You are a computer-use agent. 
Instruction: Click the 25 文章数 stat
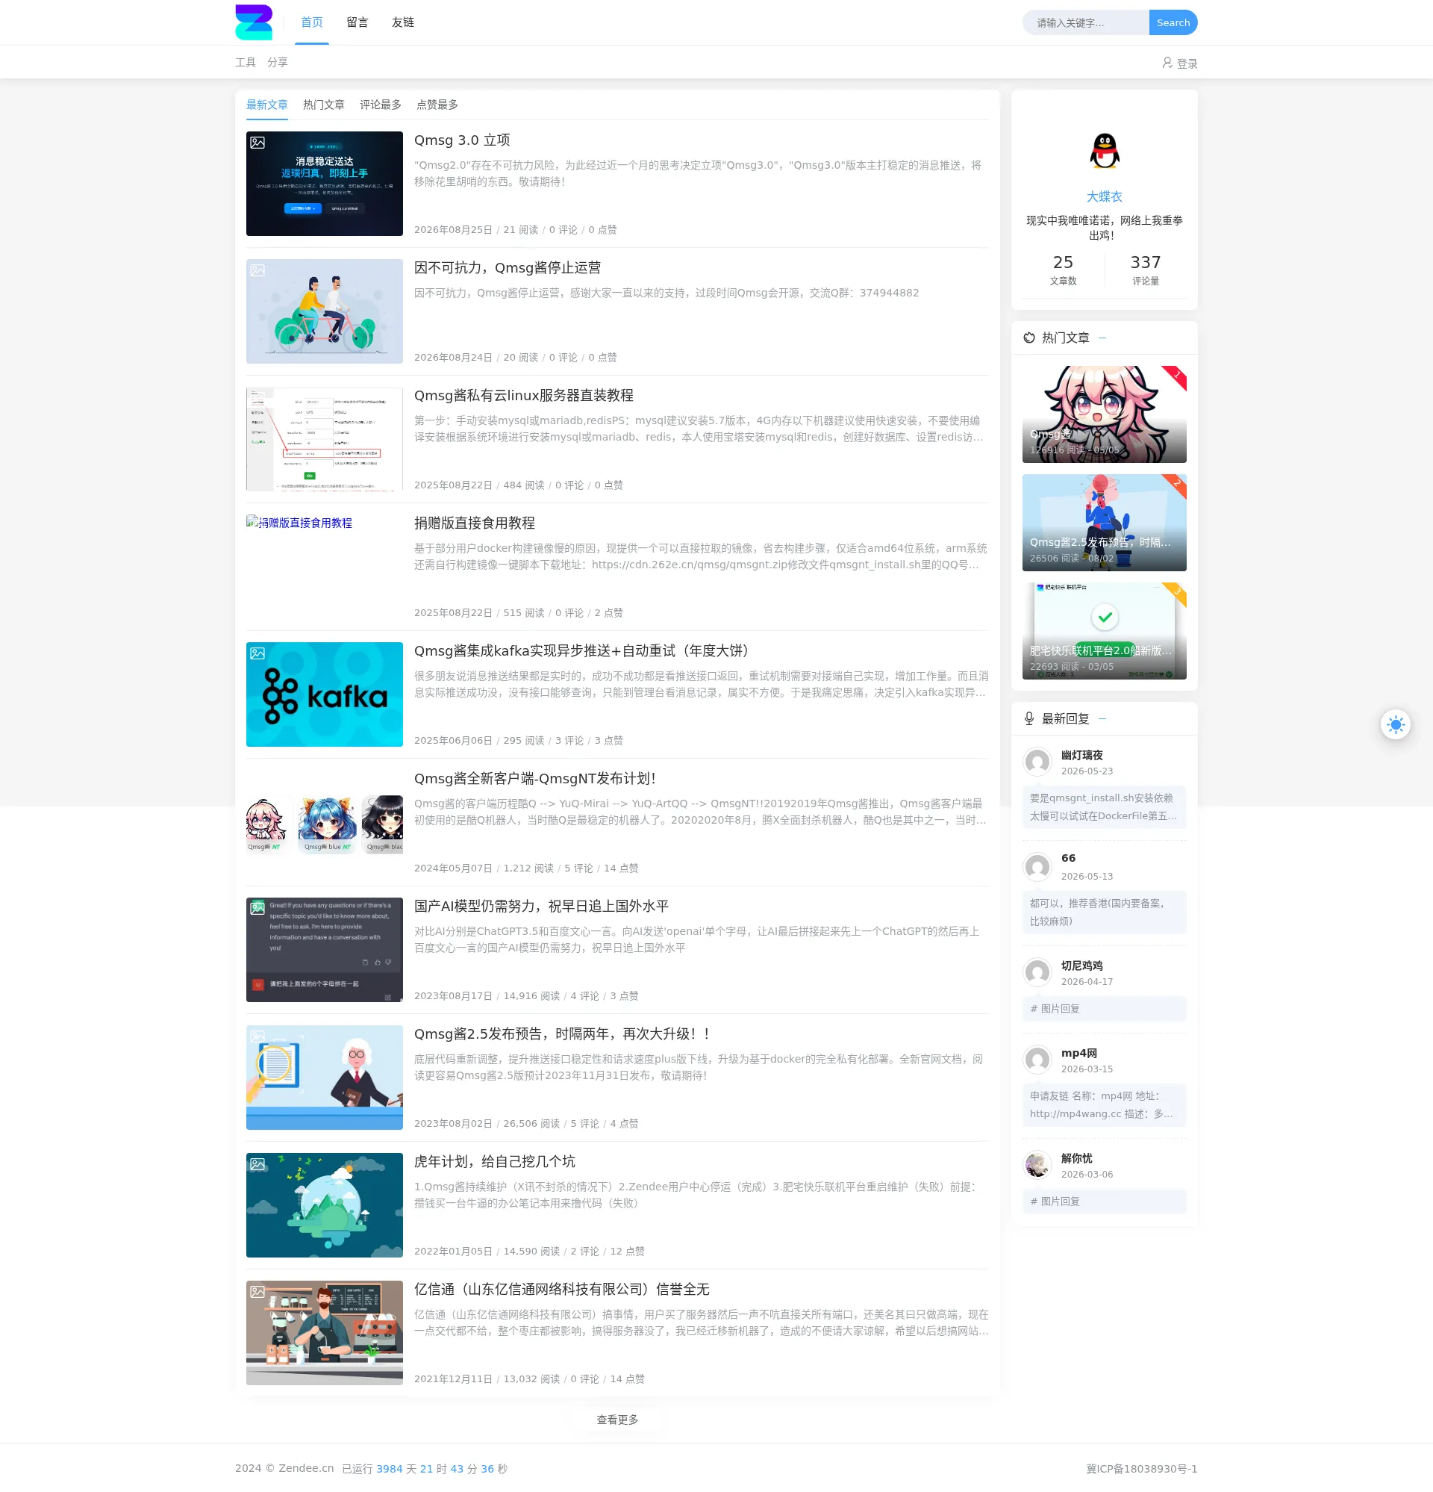tap(1062, 270)
